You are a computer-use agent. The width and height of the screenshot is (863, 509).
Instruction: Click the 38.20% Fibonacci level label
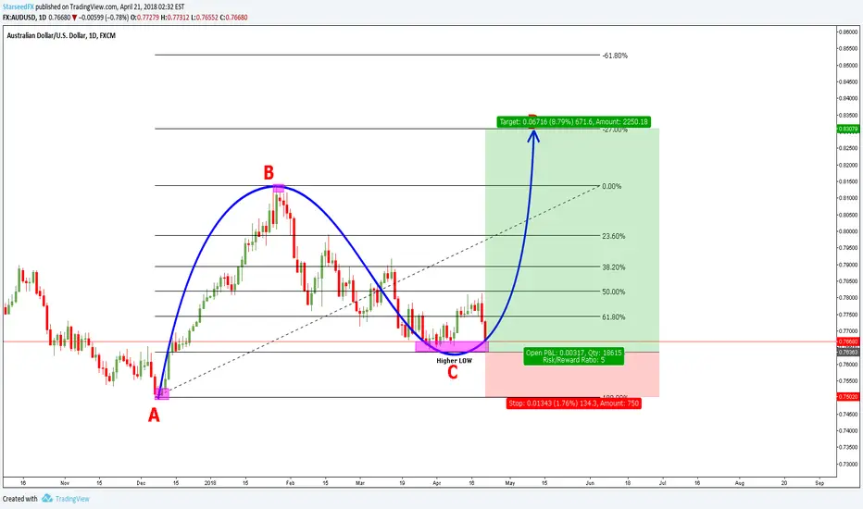pos(614,267)
